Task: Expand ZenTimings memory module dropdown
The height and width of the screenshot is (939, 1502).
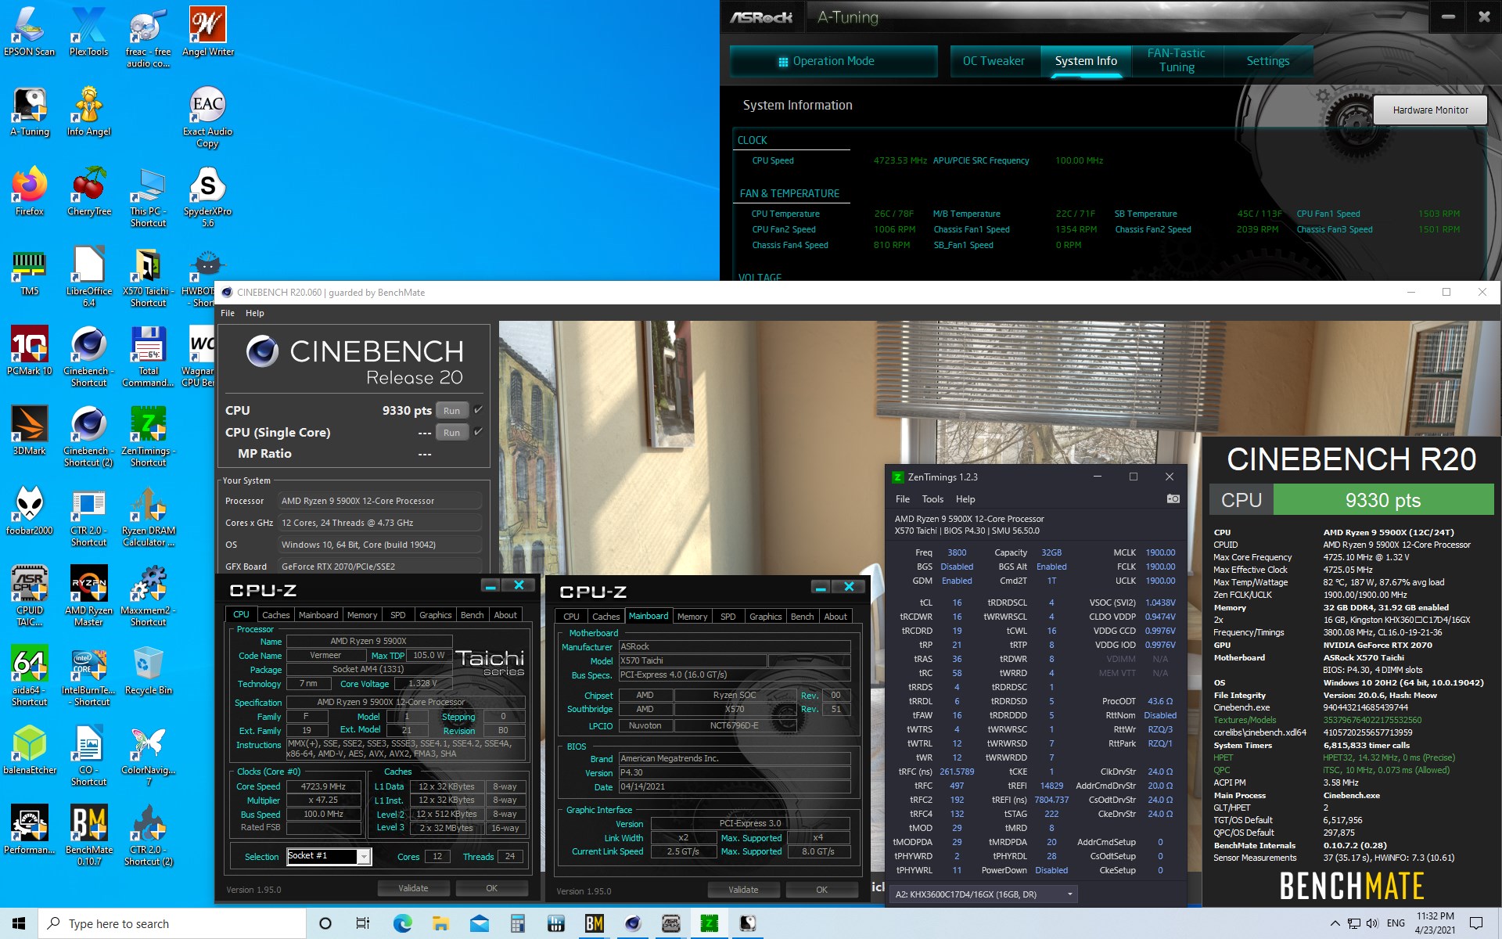Action: click(x=984, y=894)
